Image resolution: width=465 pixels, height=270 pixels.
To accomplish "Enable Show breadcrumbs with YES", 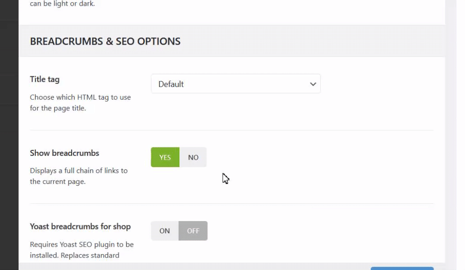I will click(x=165, y=157).
